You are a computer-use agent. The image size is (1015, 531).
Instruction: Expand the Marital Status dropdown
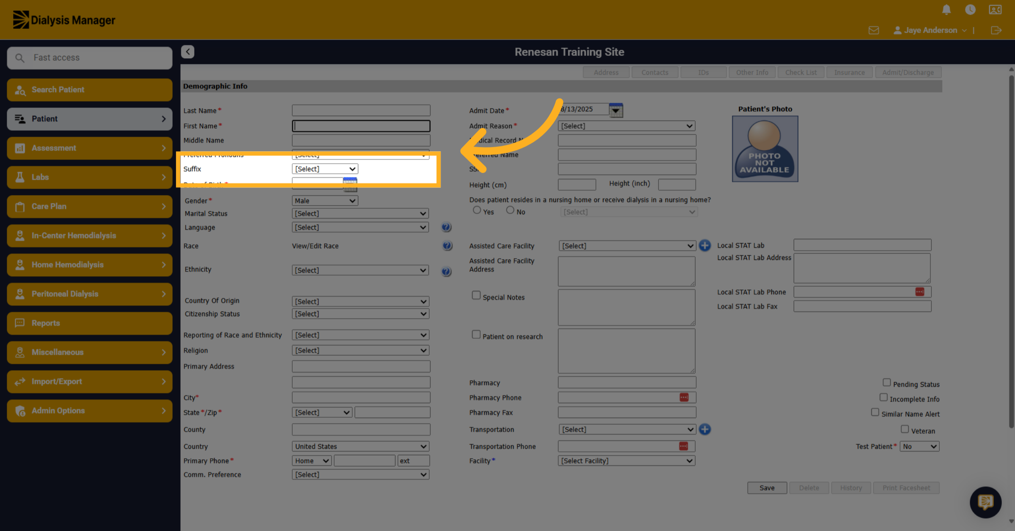click(x=360, y=214)
